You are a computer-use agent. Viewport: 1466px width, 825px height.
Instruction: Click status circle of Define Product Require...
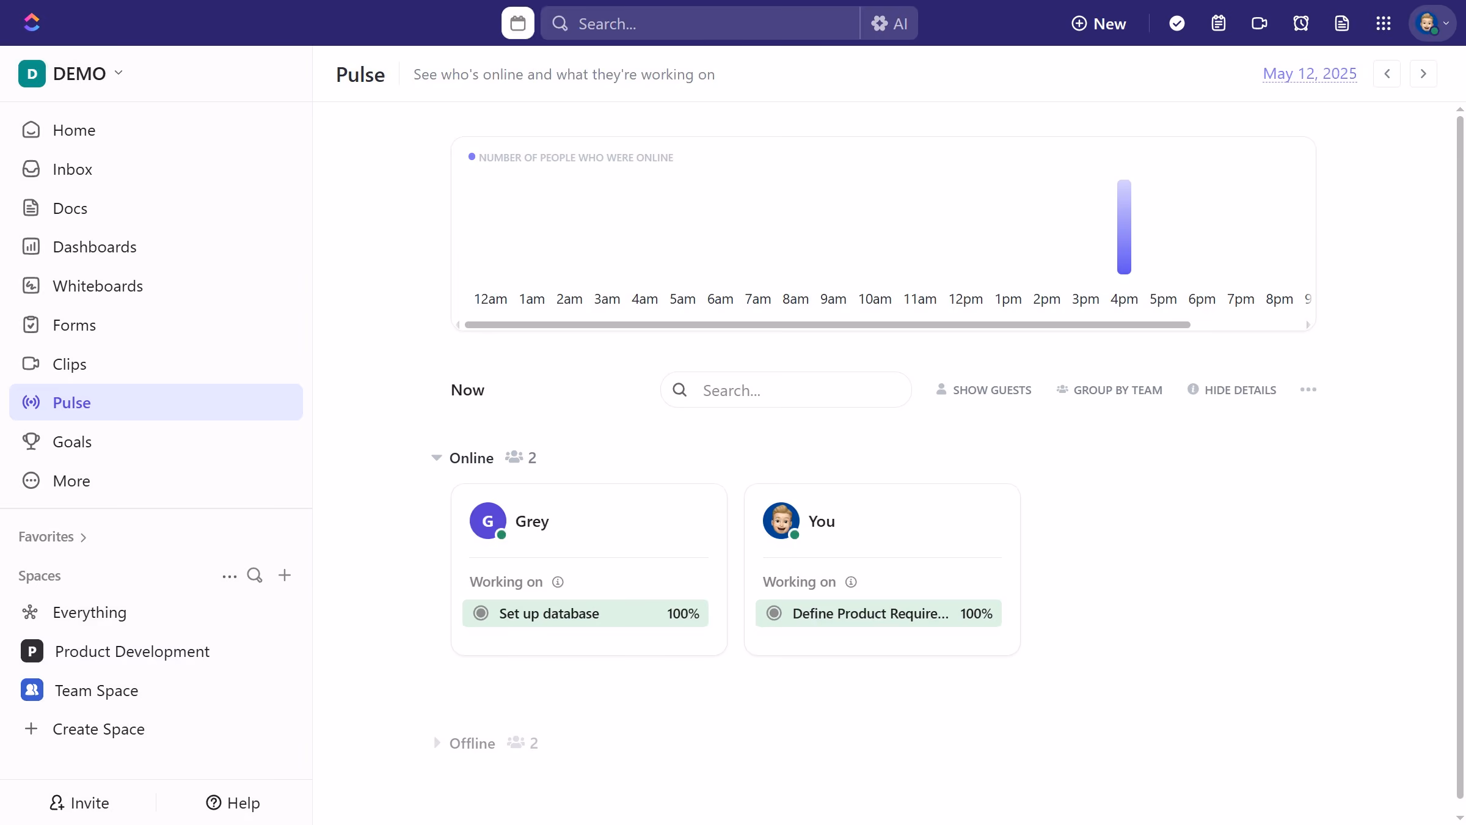coord(774,613)
